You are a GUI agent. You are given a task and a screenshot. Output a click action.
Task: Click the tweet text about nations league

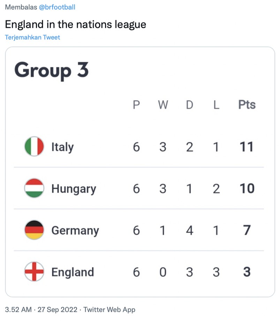76,24
